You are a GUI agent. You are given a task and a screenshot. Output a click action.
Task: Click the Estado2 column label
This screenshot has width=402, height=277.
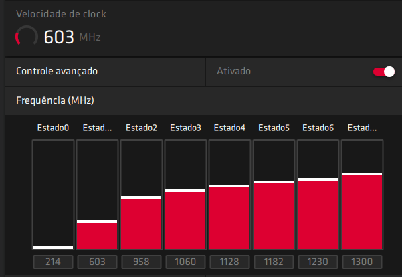click(141, 128)
